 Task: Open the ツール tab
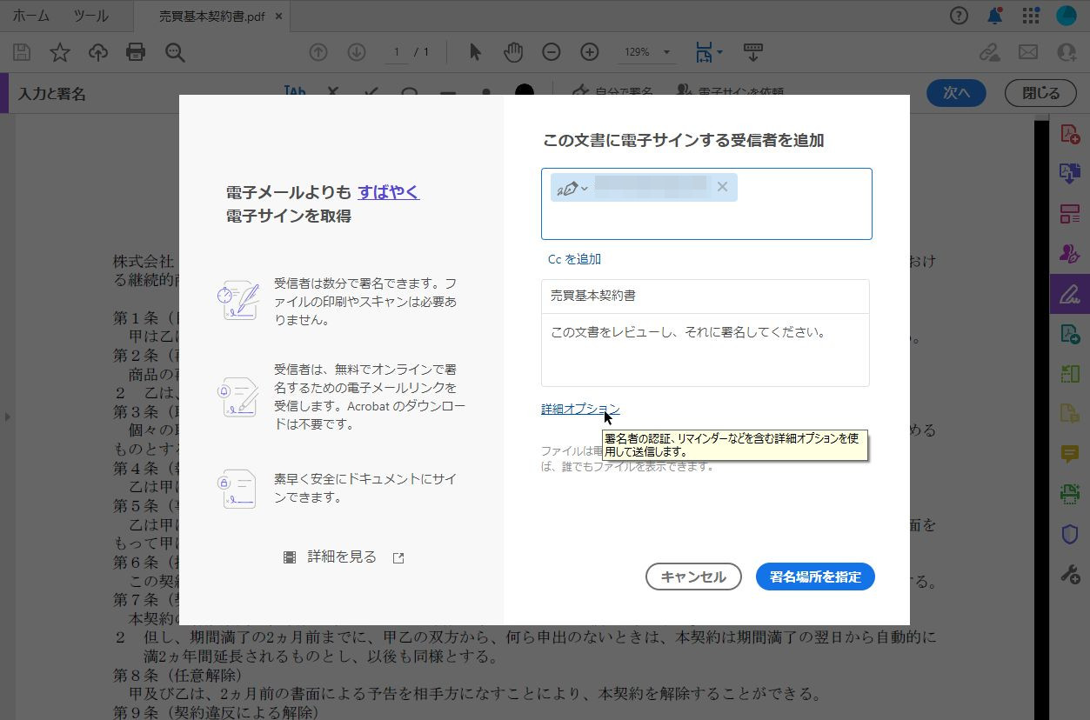[x=90, y=15]
